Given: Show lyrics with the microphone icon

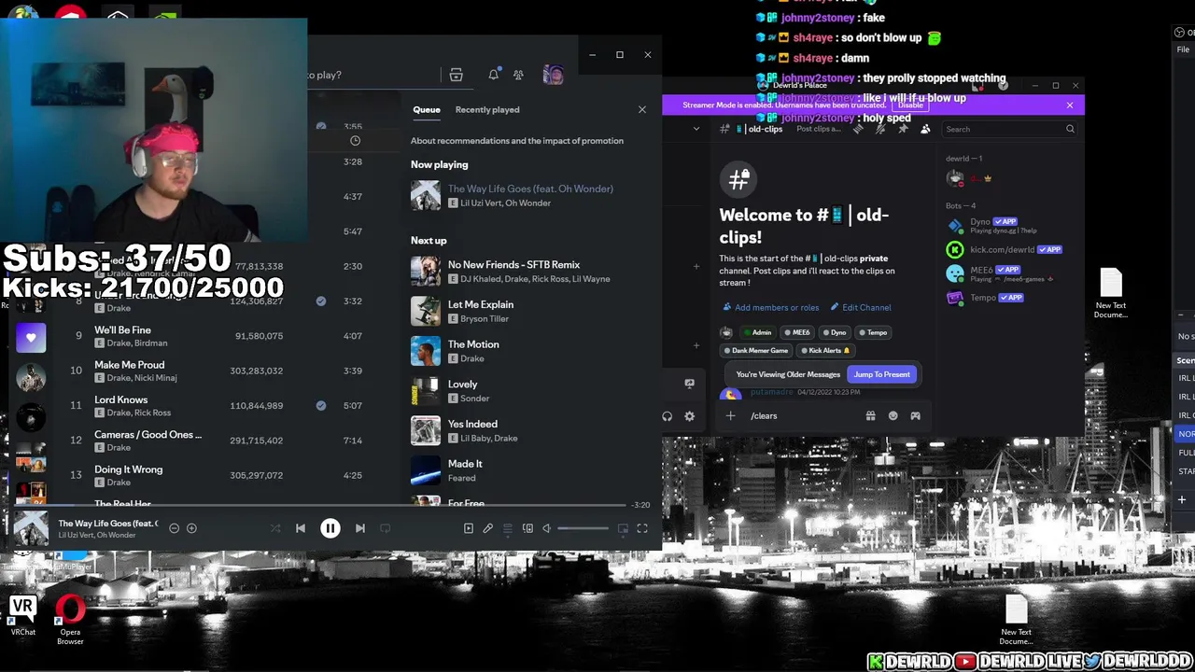Looking at the screenshot, I should [x=487, y=528].
